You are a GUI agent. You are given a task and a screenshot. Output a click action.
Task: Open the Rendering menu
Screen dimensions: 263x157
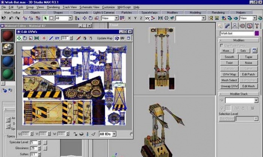(x=53, y=7)
